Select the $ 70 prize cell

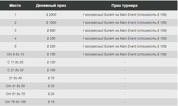click(x=51, y=78)
